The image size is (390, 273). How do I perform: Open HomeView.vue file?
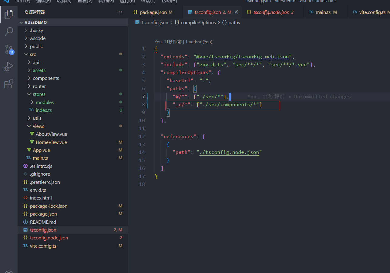(73, 142)
